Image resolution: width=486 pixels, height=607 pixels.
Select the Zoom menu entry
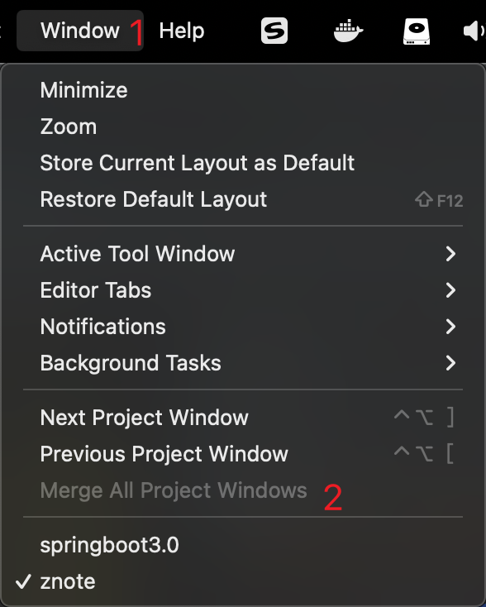[243, 127]
